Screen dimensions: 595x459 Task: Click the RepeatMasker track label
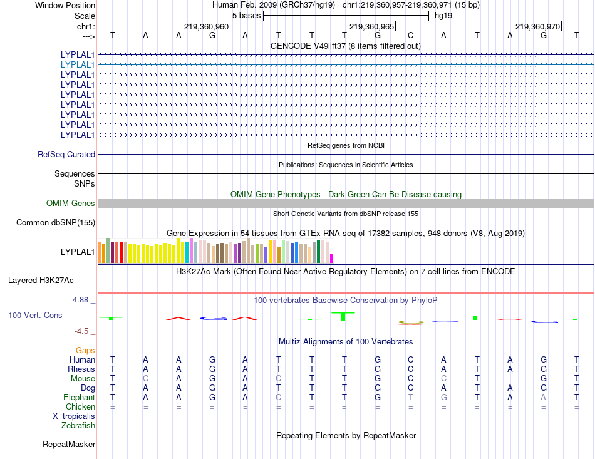[69, 444]
